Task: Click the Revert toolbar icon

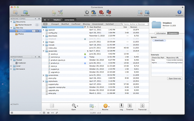Action: (87, 12)
